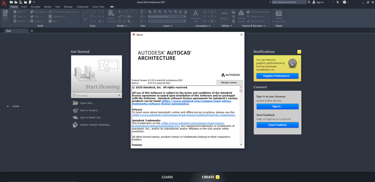The height and width of the screenshot is (182, 375).
Task: Click Open folder icon in quick access toolbar
Action: 16,2
